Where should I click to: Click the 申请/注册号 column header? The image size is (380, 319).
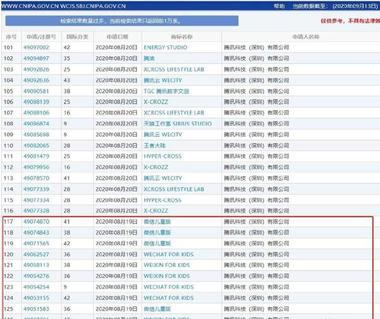coord(41,37)
